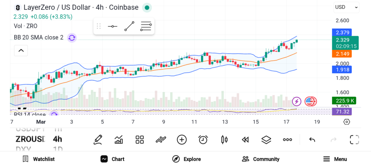Open the 4h timeframe selector

[57, 139]
